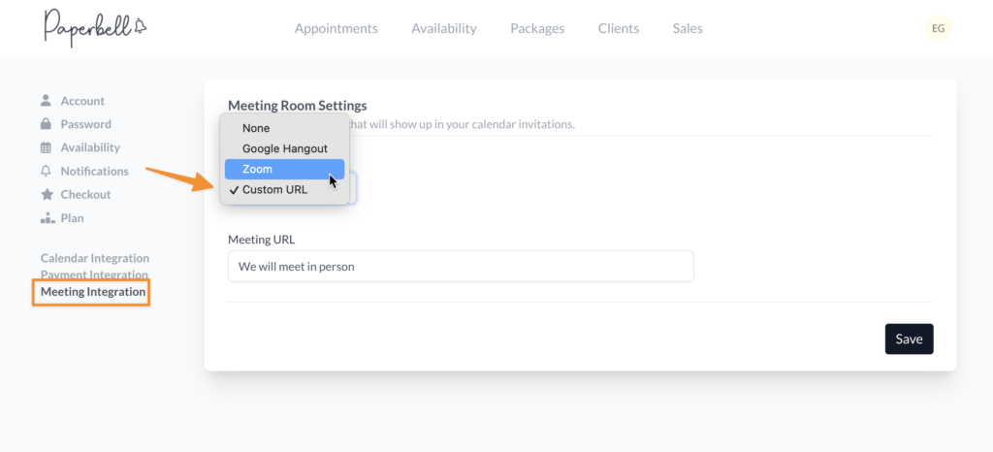
Task: Click the Notifications bell icon
Action: [46, 171]
